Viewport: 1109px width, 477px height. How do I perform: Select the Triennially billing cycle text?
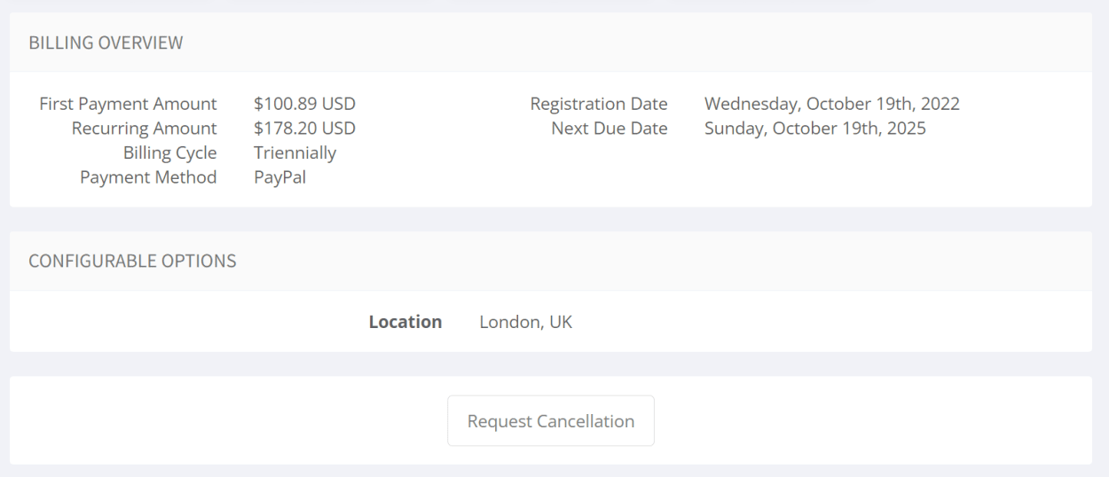click(295, 153)
